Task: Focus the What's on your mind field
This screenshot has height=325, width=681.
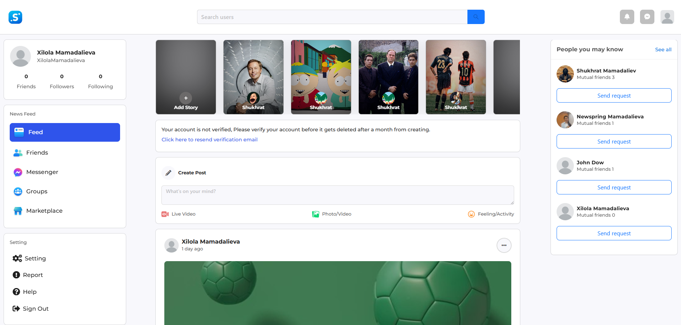Action: 337,195
